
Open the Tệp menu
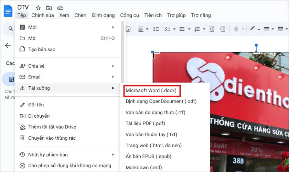(x=22, y=15)
